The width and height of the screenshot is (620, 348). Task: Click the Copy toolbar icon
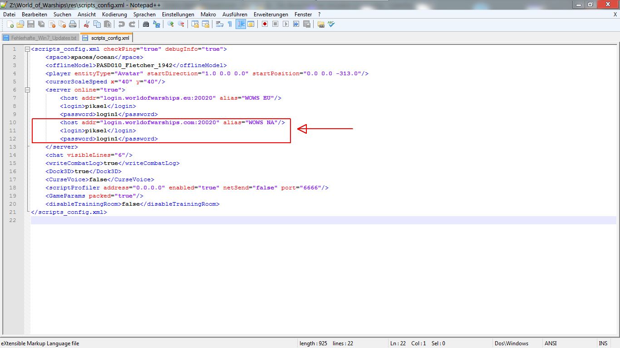[96, 24]
